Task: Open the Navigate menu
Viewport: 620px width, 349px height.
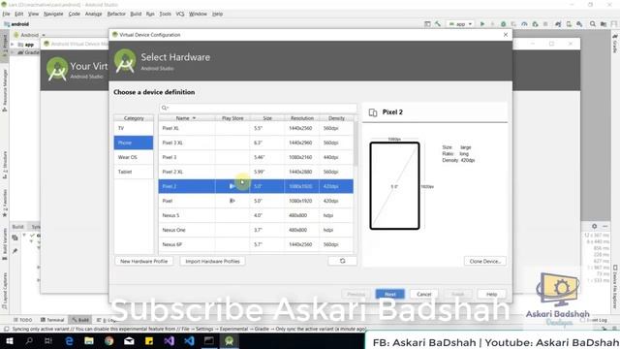Action: pos(53,14)
